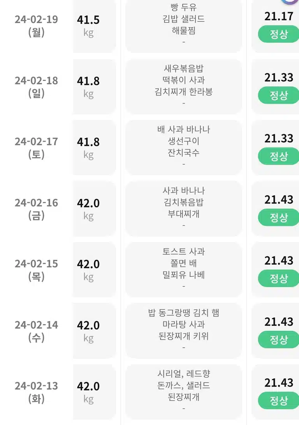Image resolution: width=299 pixels, height=425 pixels.
Task: Tap the 정상 badge for 24-02-14
Action: 278,340
